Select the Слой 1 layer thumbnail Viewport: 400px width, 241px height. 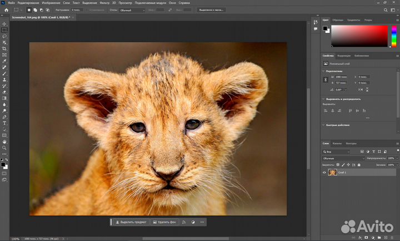[x=332, y=173]
